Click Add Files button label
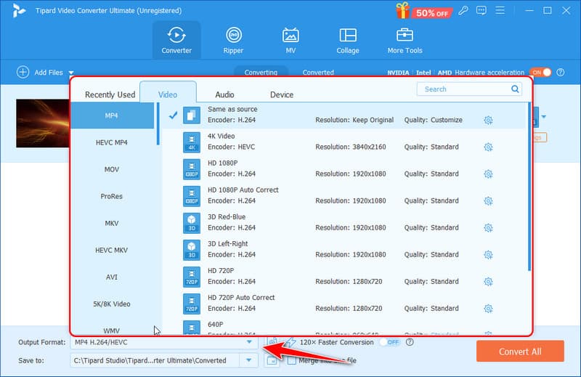The image size is (581, 377). pos(49,73)
